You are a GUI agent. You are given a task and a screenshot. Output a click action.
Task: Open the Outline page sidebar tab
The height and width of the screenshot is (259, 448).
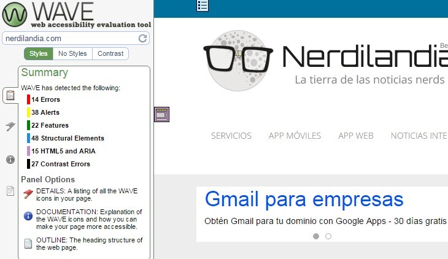click(x=10, y=191)
